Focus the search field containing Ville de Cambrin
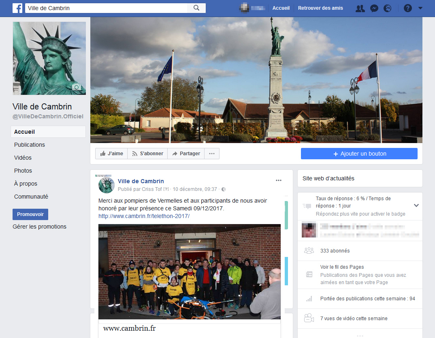 pyautogui.click(x=106, y=8)
